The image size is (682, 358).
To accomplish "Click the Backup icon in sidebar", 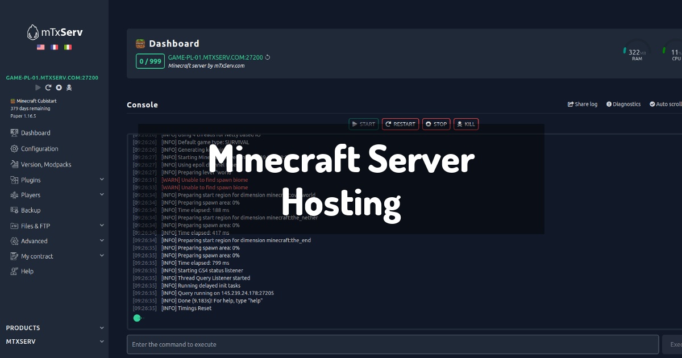I will pyautogui.click(x=15, y=210).
